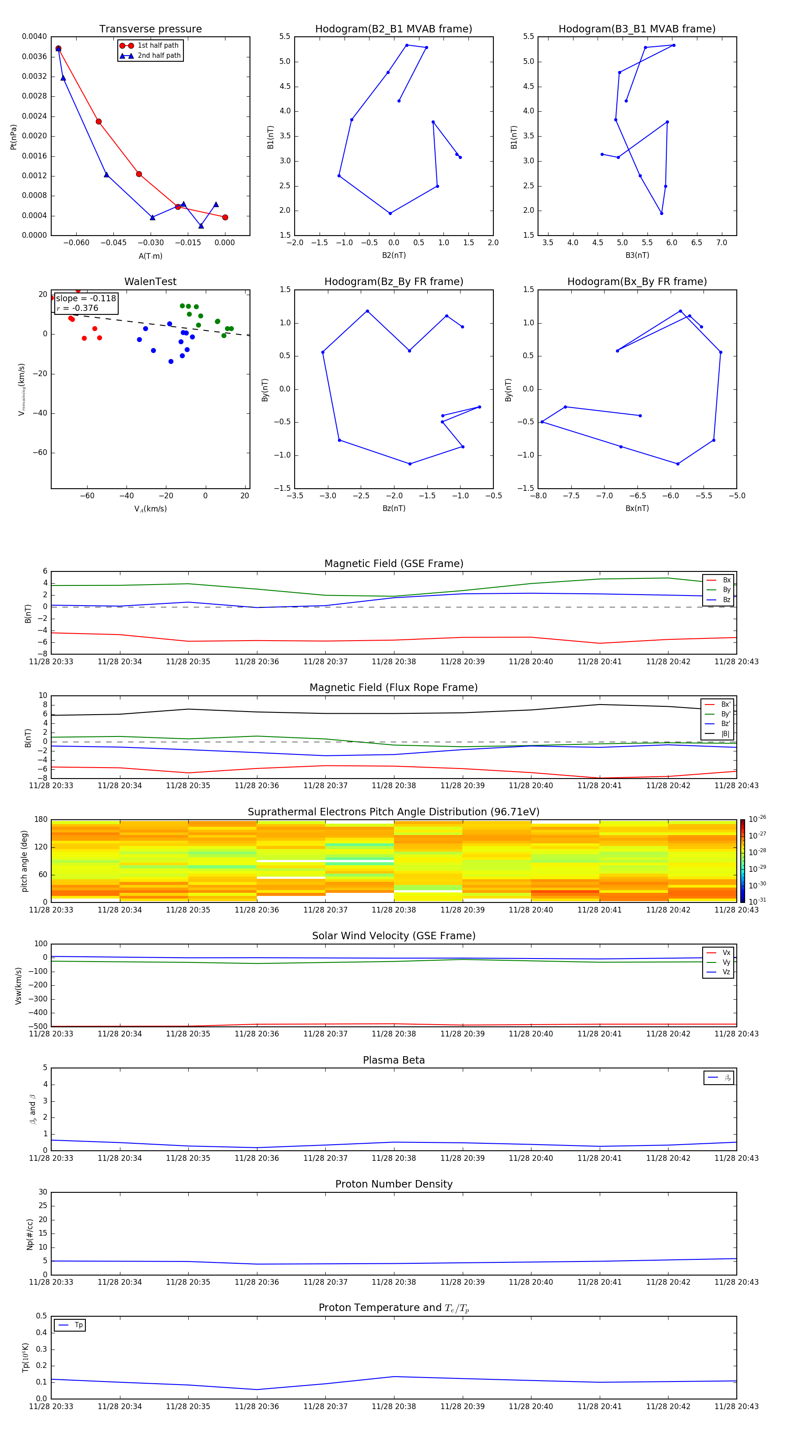The width and height of the screenshot is (788, 1445).
Task: Select the "Magnetic Field (GSE Frame)" title
Action: tap(394, 564)
